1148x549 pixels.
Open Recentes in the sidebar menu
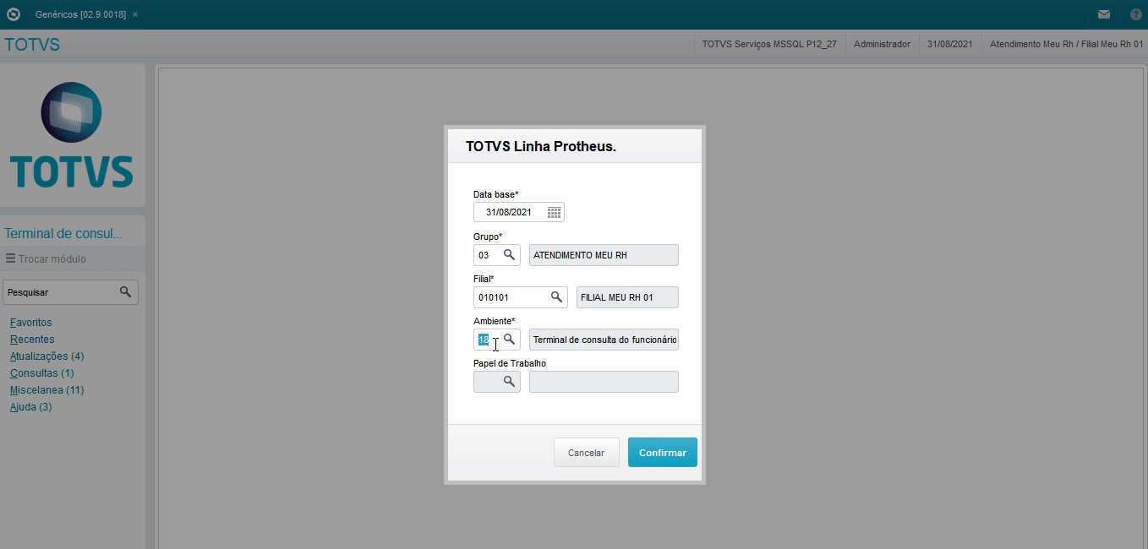[x=32, y=340]
